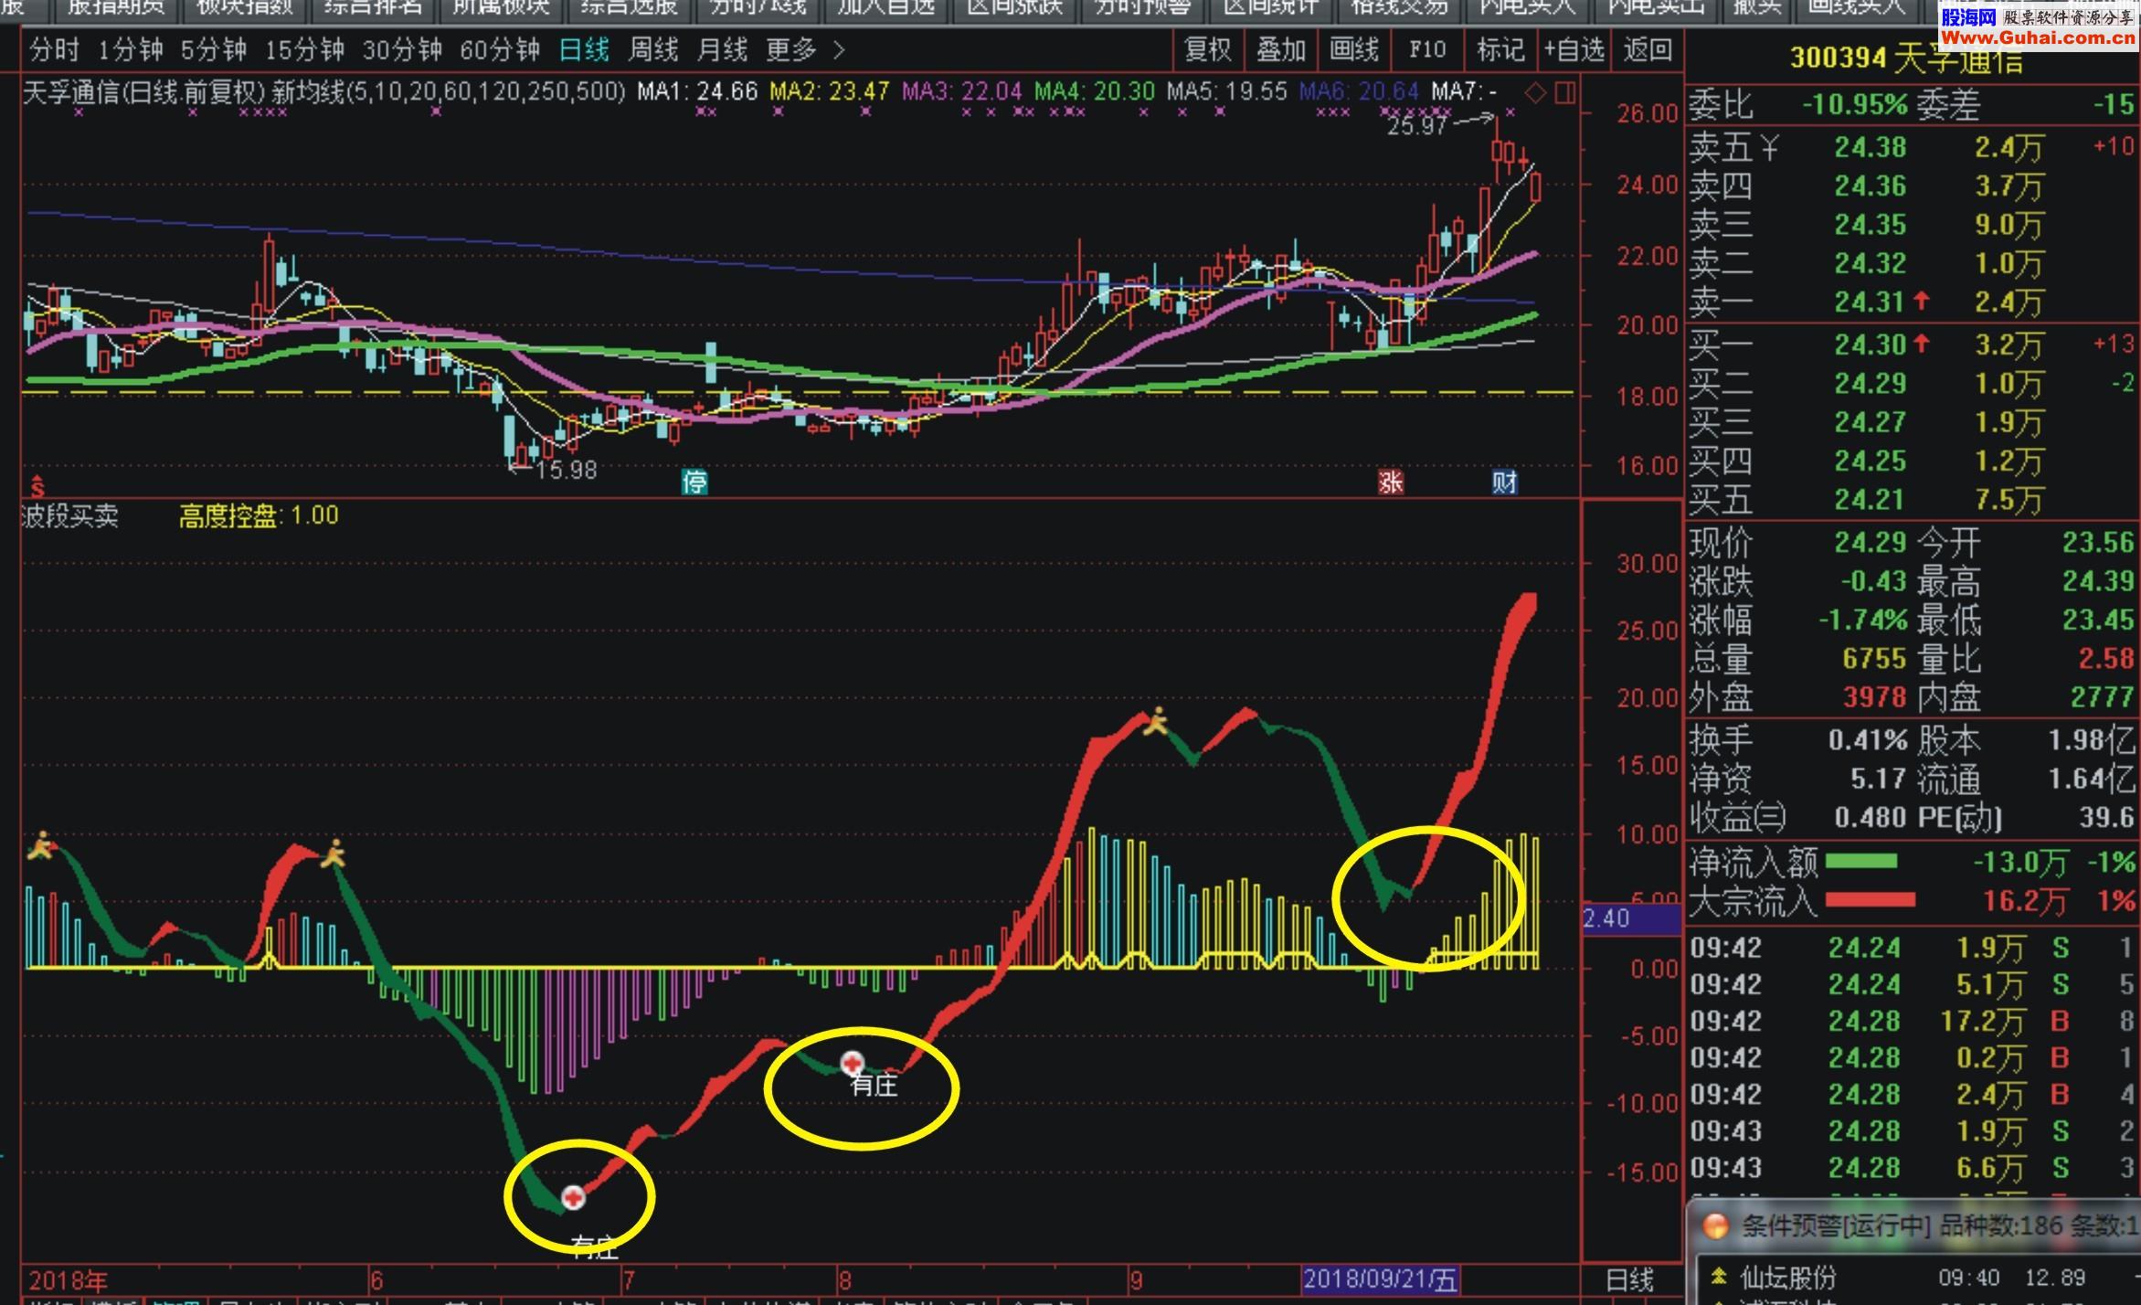Click the MA4: 20.30 readout
Viewport: 2141px width, 1305px height.
point(1094,91)
